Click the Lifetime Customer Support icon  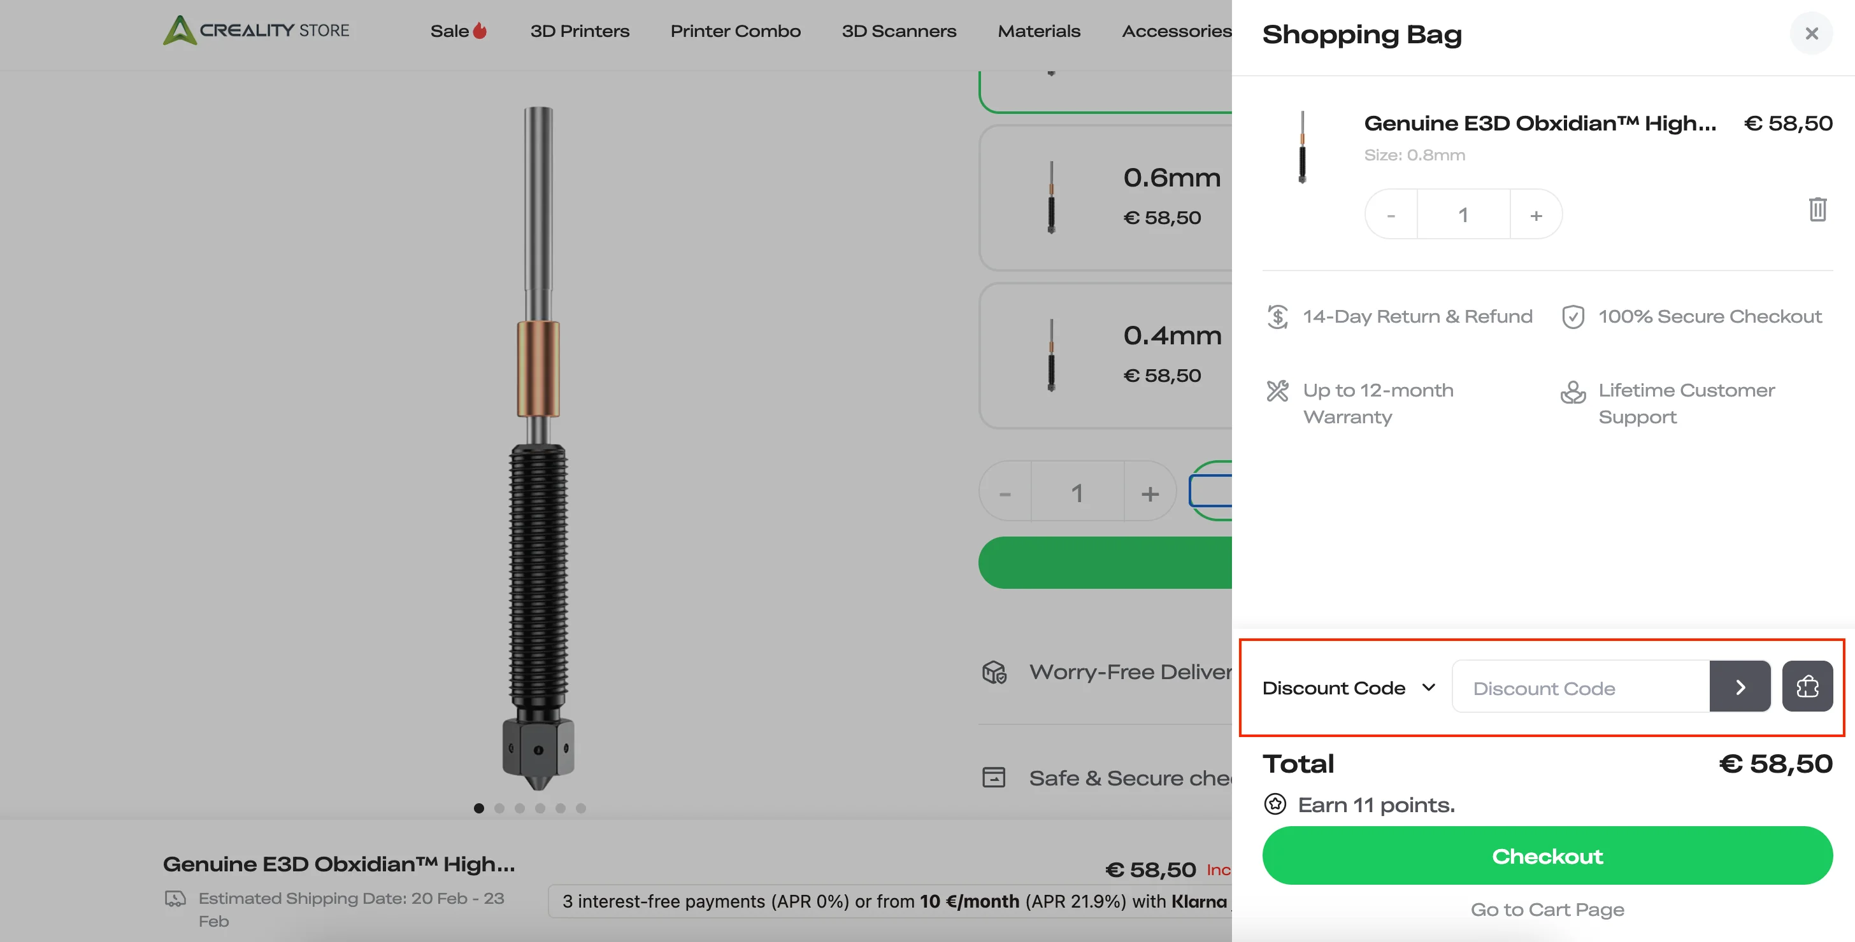click(x=1572, y=393)
